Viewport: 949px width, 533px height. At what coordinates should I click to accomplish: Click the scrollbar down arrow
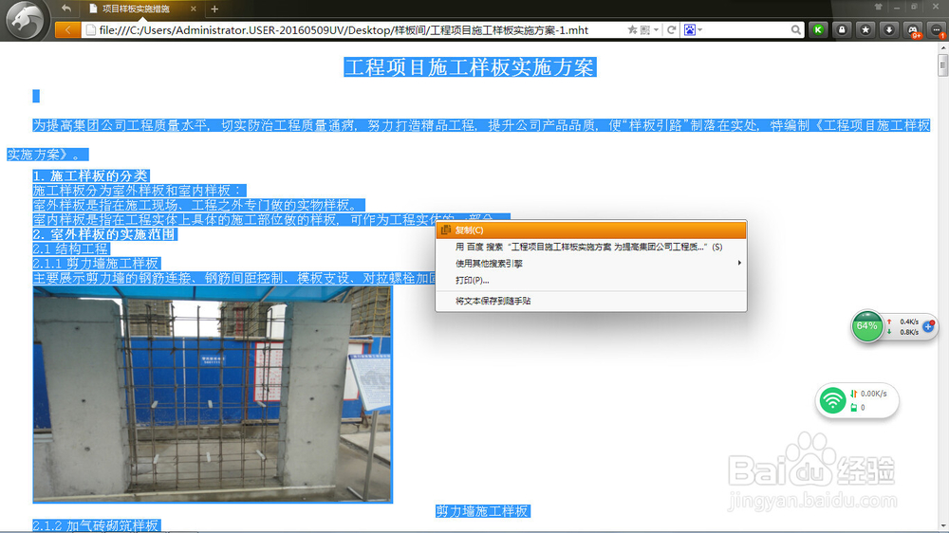click(942, 526)
